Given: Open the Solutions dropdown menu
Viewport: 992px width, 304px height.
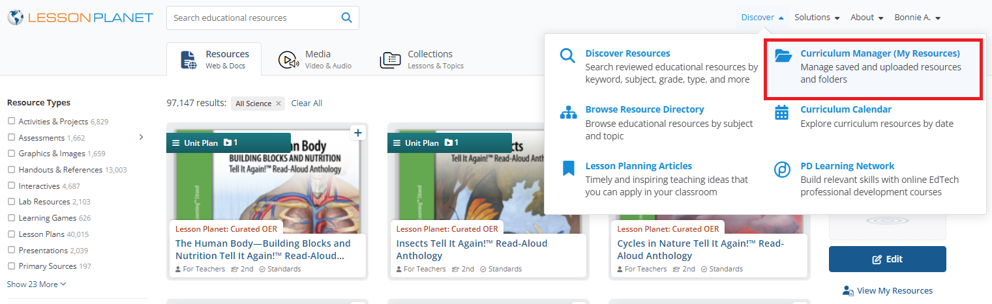Looking at the screenshot, I should tap(817, 18).
